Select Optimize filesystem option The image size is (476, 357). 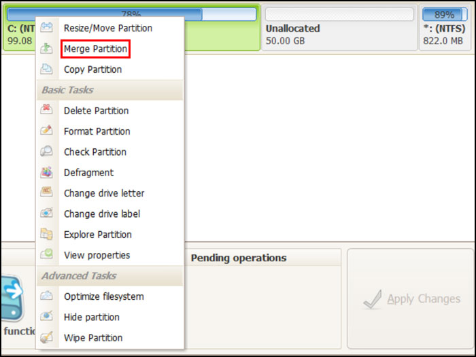coord(110,296)
